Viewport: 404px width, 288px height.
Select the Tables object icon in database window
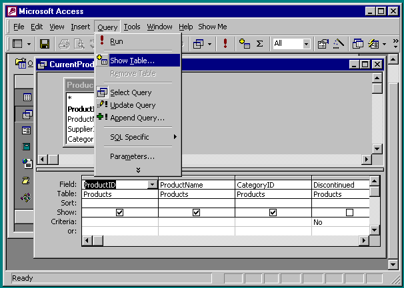[27, 97]
